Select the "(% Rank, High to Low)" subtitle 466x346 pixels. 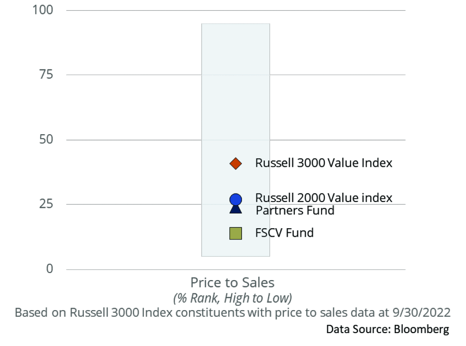[x=232, y=298]
